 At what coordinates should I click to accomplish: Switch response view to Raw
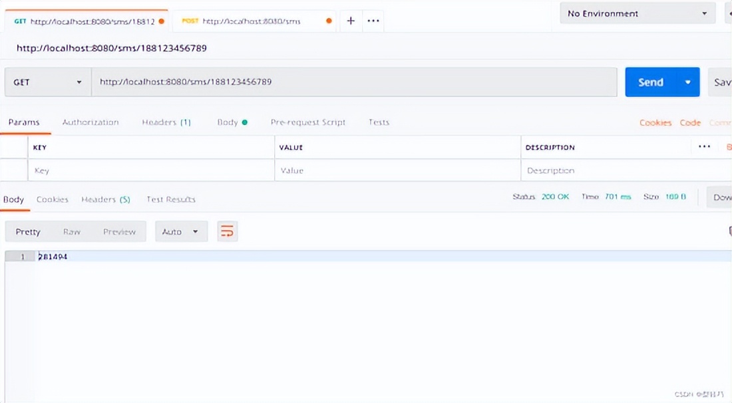click(71, 231)
